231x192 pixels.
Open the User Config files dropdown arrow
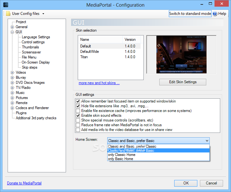pyautogui.click(x=43, y=14)
